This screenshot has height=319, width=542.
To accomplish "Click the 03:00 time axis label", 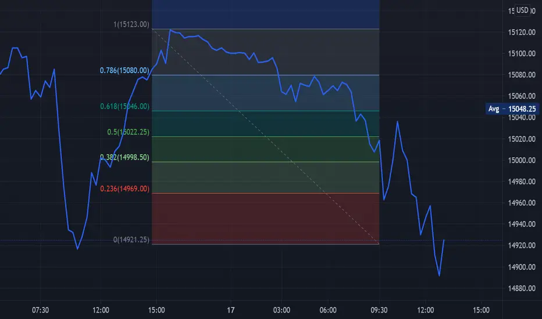I will (281, 310).
